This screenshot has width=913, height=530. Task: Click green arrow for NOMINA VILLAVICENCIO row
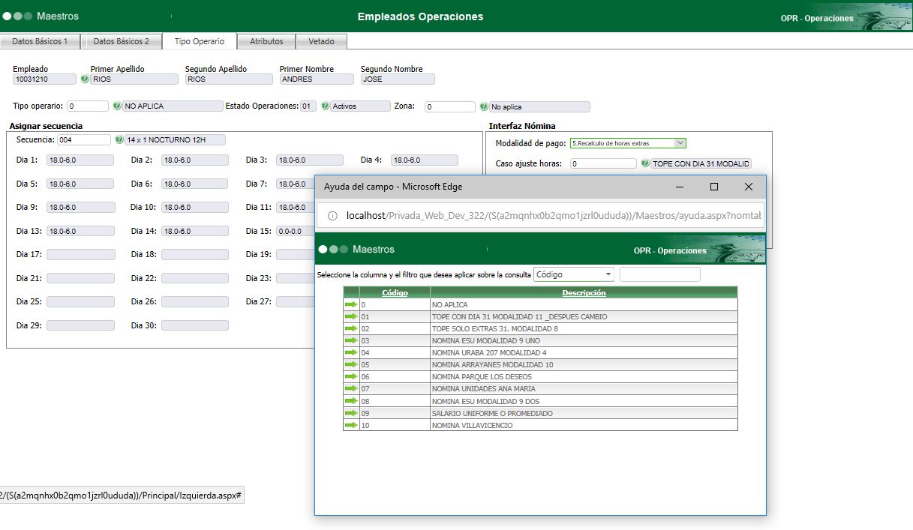click(351, 425)
